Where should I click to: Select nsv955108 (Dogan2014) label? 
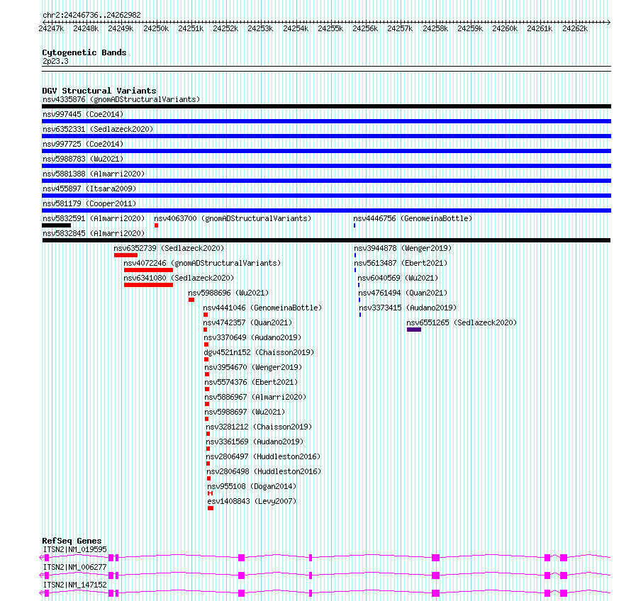point(252,486)
